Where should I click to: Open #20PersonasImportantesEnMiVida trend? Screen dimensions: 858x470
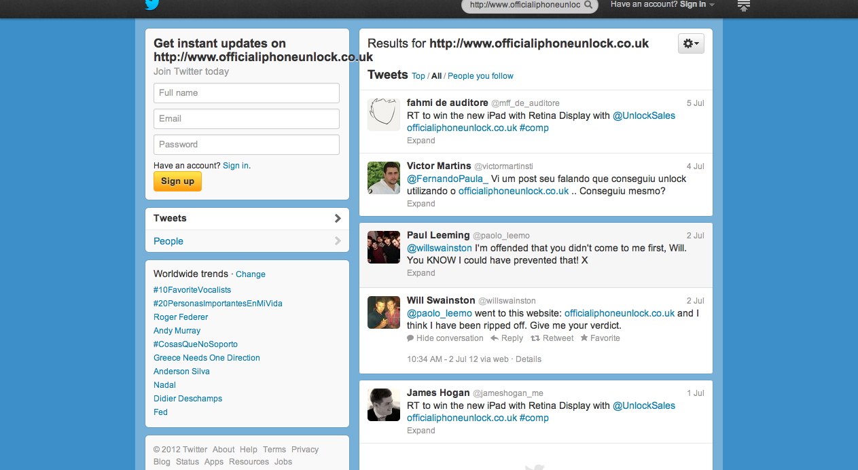pyautogui.click(x=218, y=304)
